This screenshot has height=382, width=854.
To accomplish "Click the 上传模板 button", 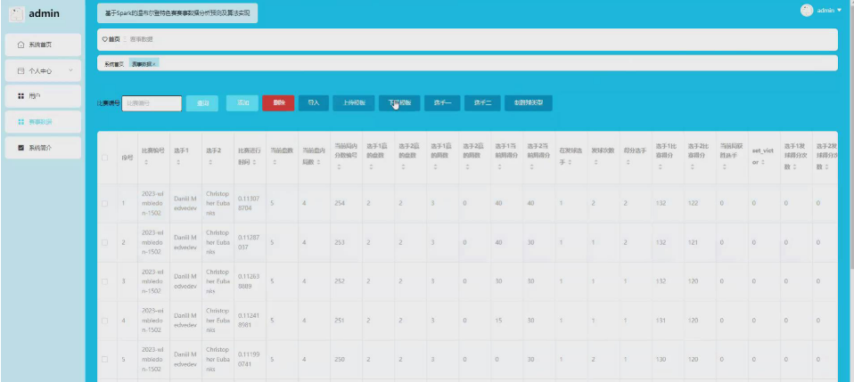I will point(354,103).
